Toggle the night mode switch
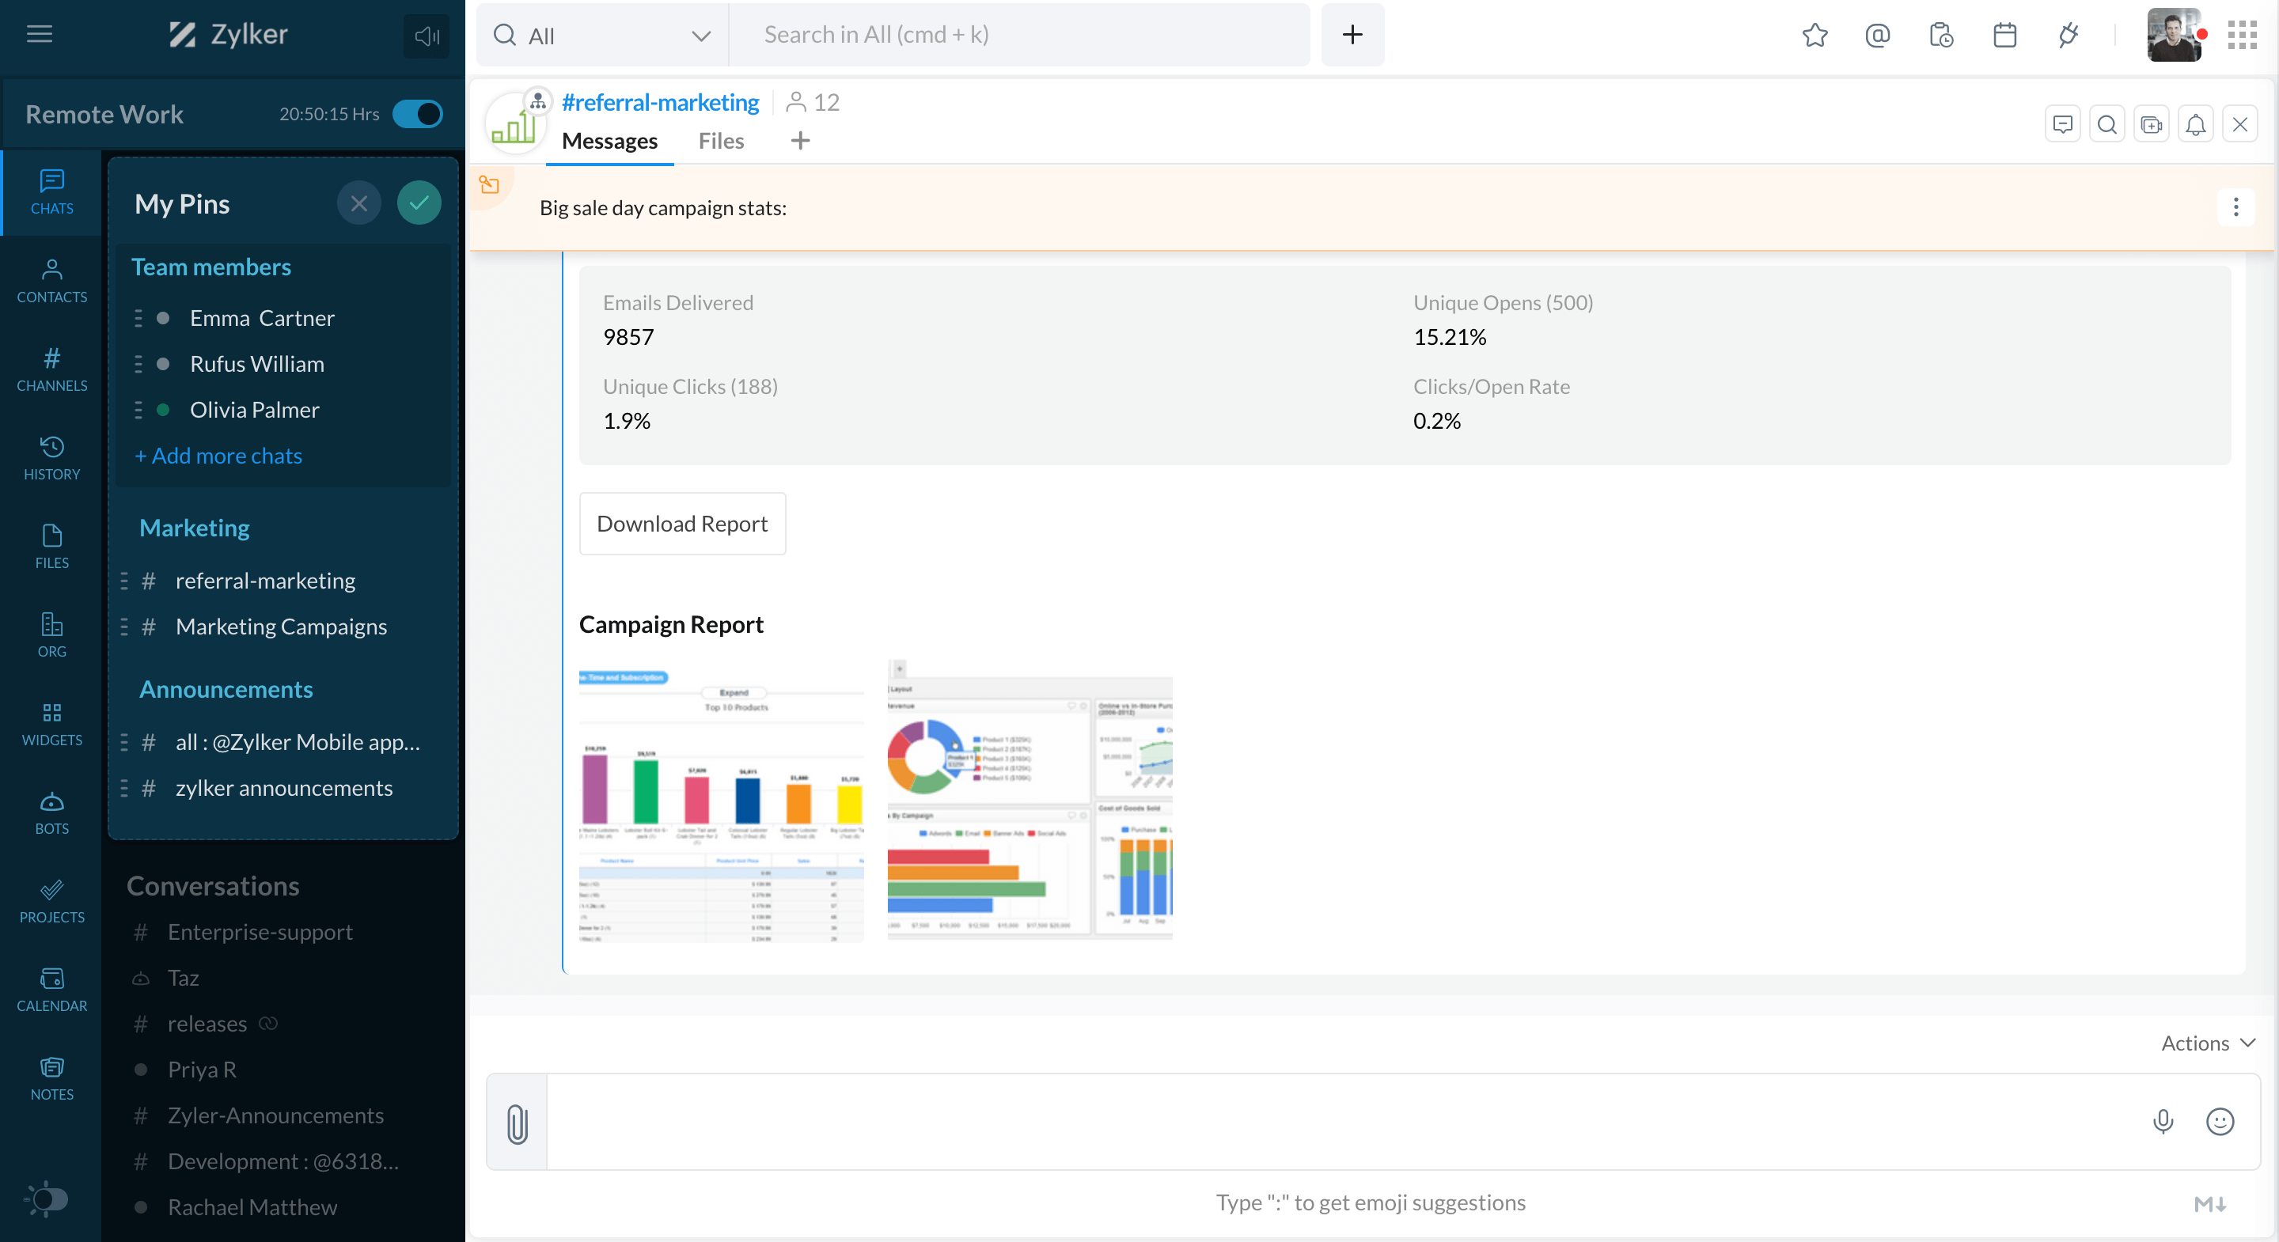The height and width of the screenshot is (1242, 2279). point(47,1198)
